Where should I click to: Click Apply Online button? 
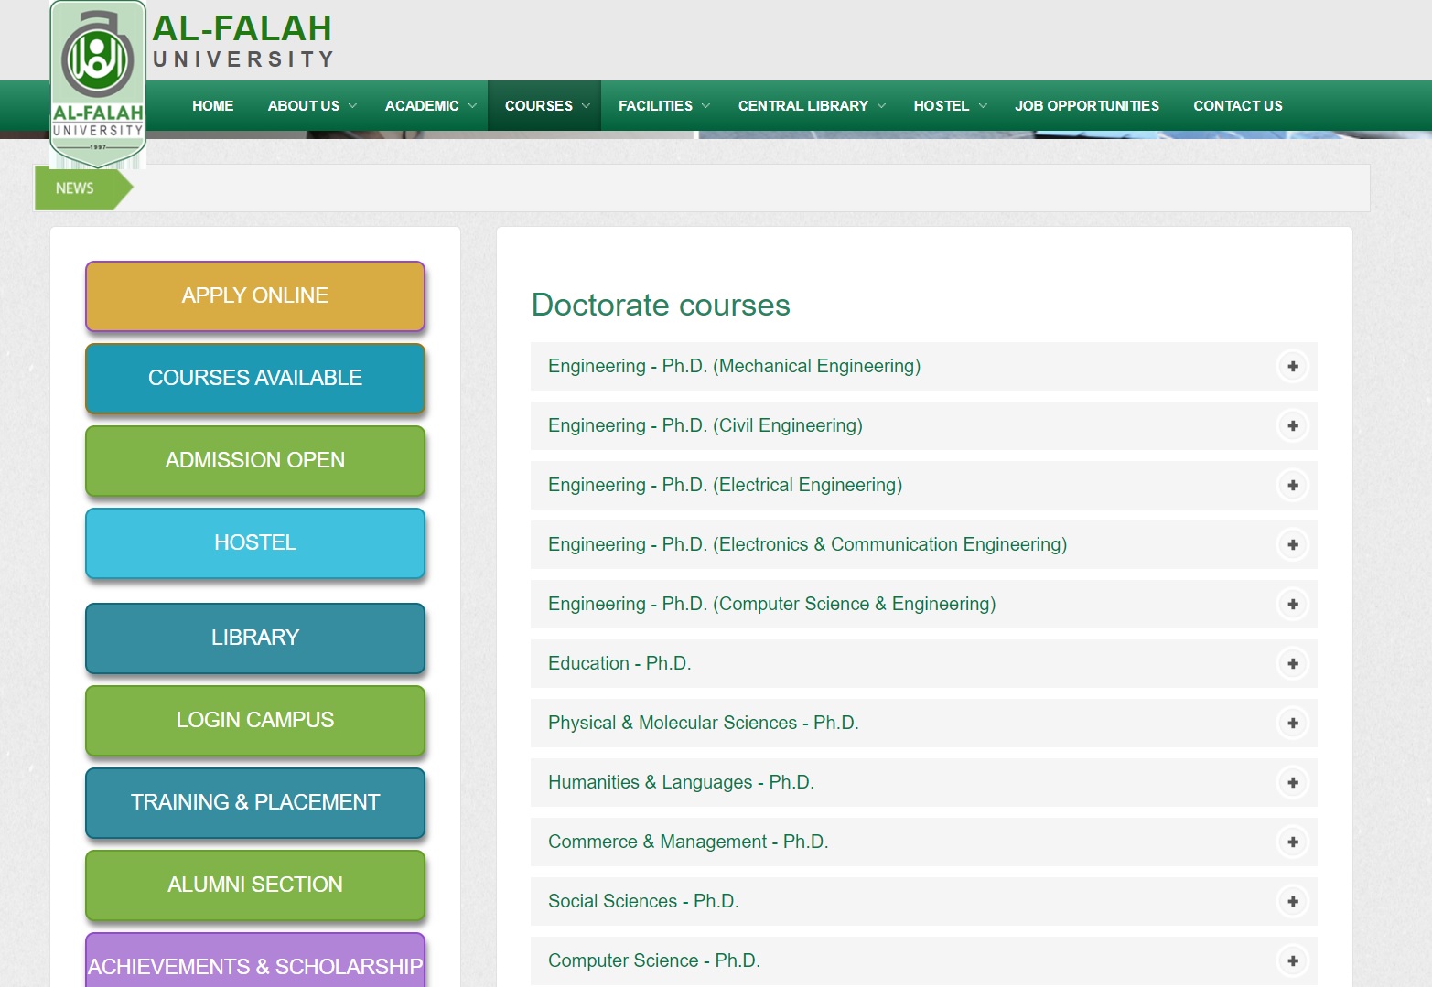255,296
